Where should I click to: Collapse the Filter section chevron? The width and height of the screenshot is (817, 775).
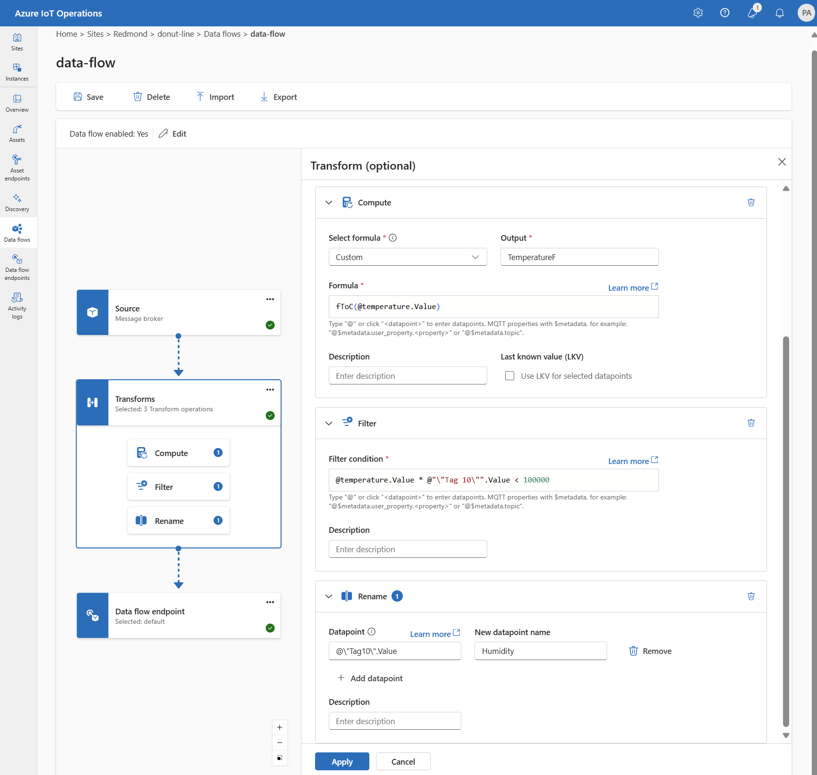(329, 423)
